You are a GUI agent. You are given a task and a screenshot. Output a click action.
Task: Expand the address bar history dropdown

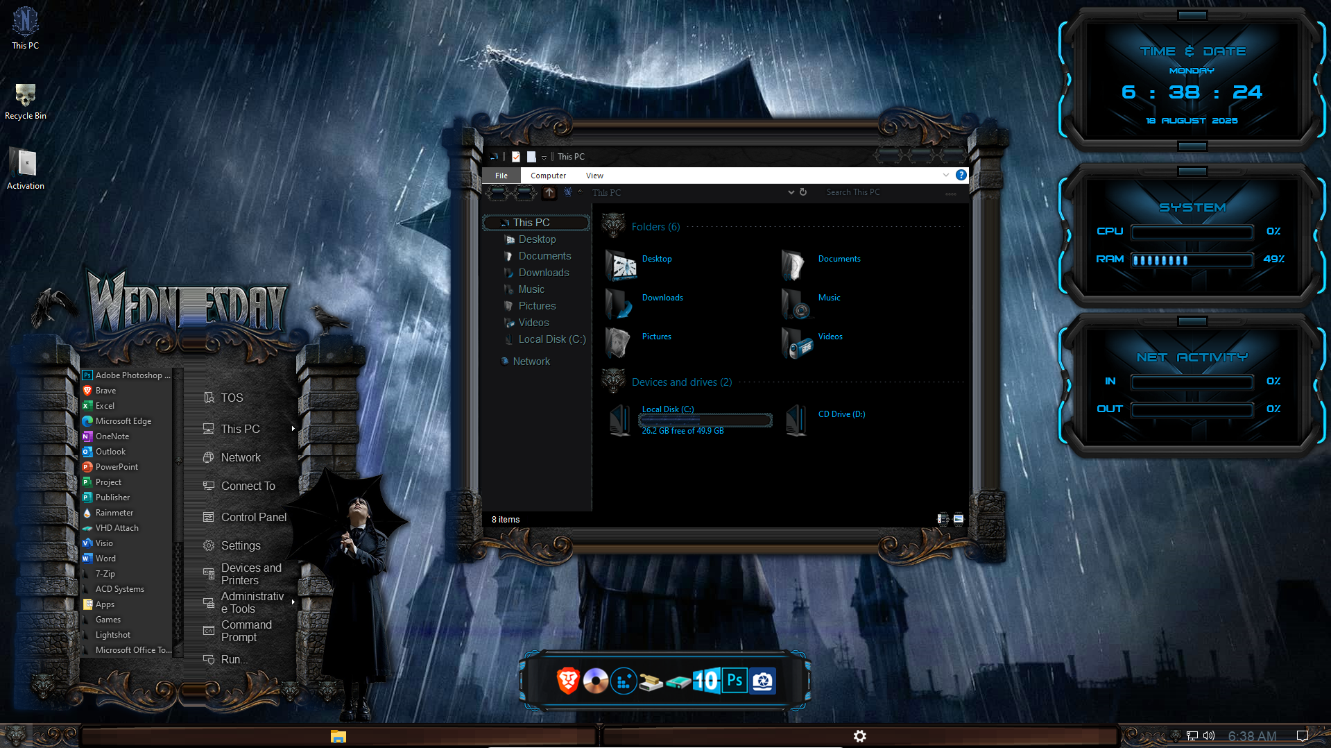791,192
